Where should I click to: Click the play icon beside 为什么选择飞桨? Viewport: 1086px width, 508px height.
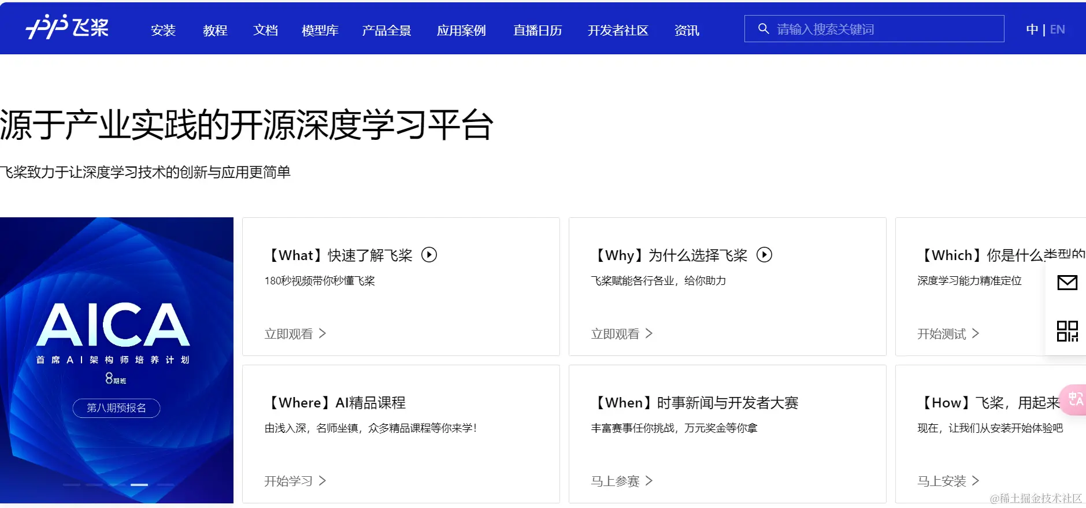(x=764, y=255)
